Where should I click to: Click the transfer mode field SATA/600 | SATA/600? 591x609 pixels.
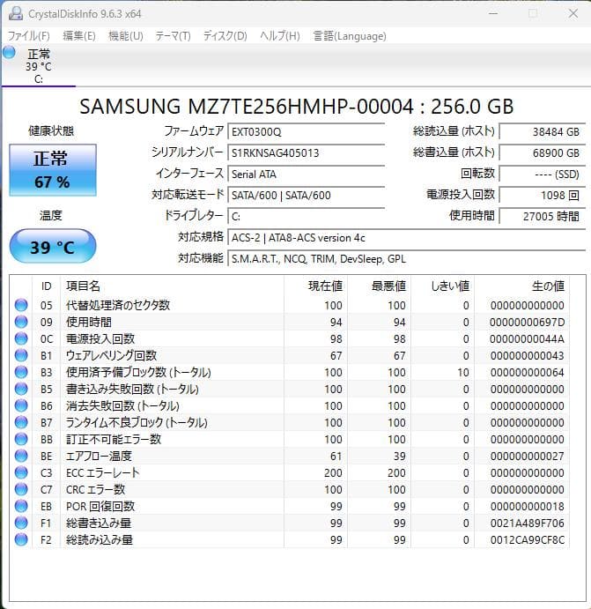pos(307,195)
